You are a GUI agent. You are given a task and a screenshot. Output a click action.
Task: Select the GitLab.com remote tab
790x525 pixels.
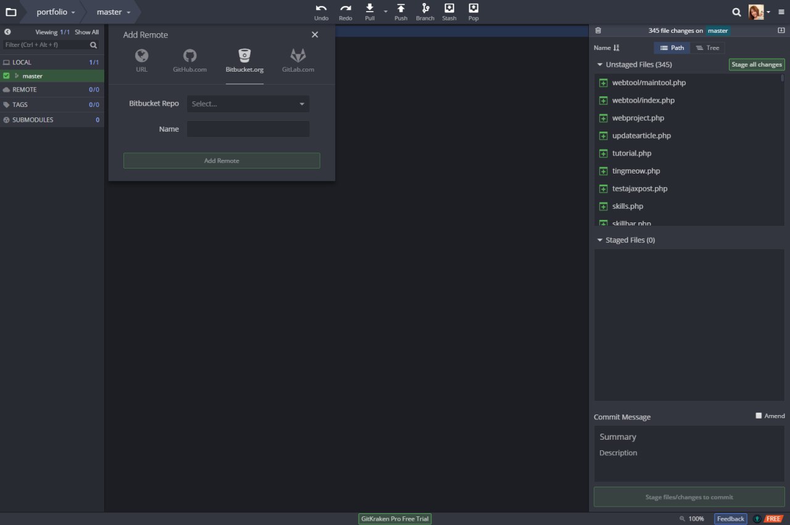tap(298, 61)
